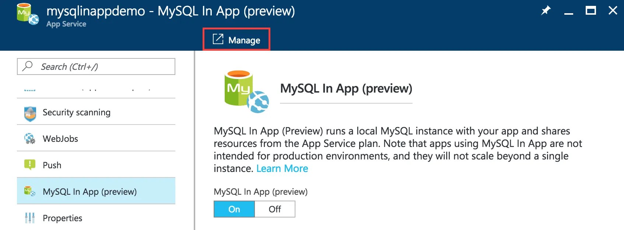Focus the Search (Ctrl+/) field
Image resolution: width=624 pixels, height=230 pixels.
coord(96,67)
